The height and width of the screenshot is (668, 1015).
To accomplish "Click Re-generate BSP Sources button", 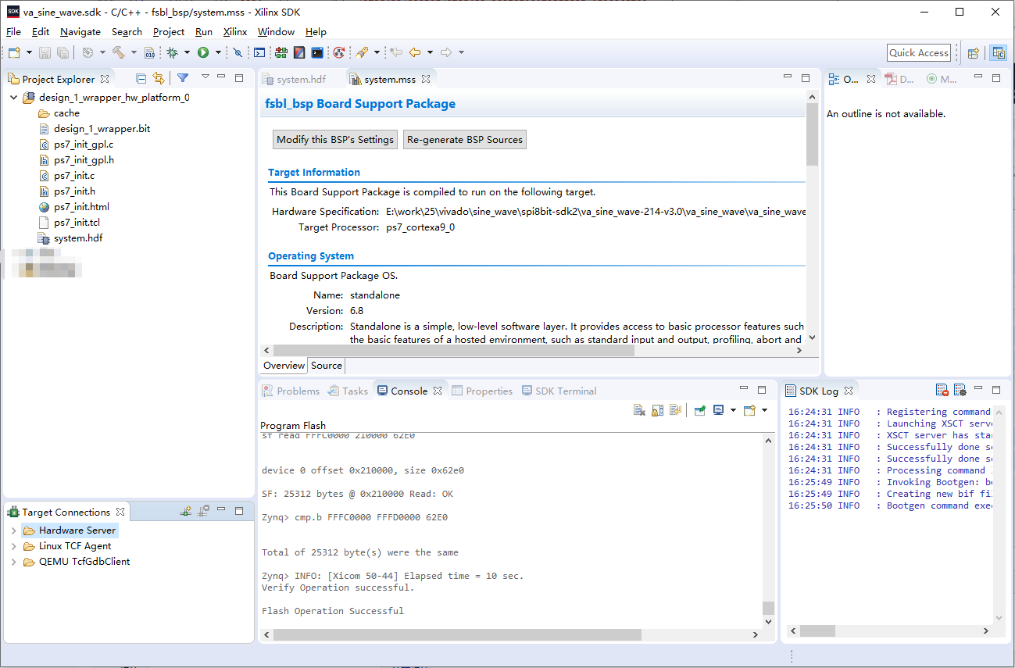I will click(x=465, y=140).
